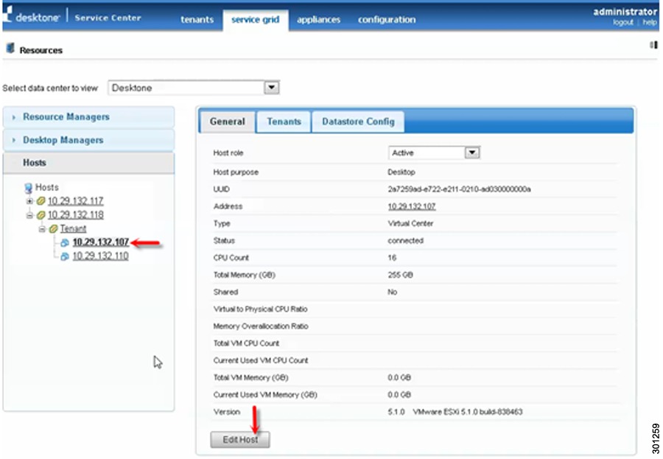Click the Version value VMware ESXi 5.1.0

tap(467, 412)
